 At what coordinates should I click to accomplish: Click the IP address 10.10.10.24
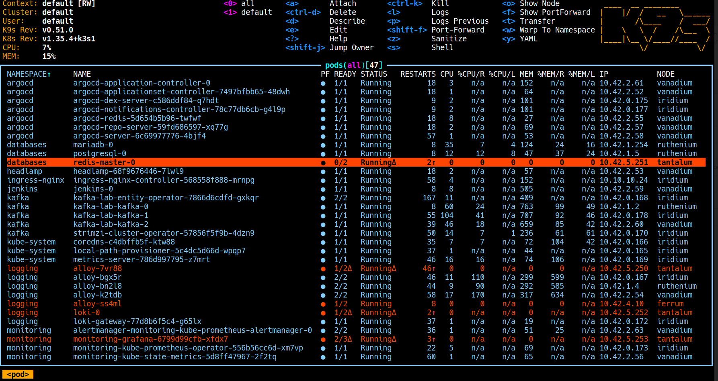[x=624, y=180]
